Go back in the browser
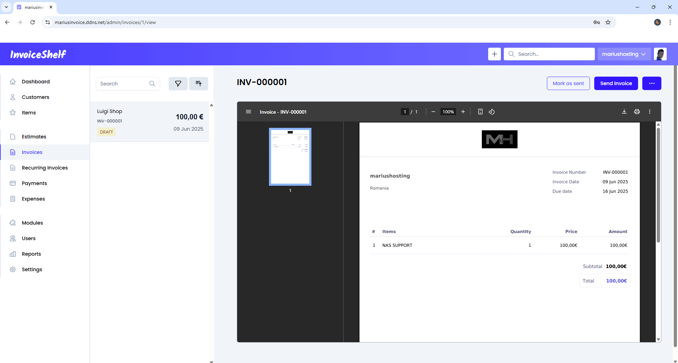The width and height of the screenshot is (678, 363). pos(7,22)
